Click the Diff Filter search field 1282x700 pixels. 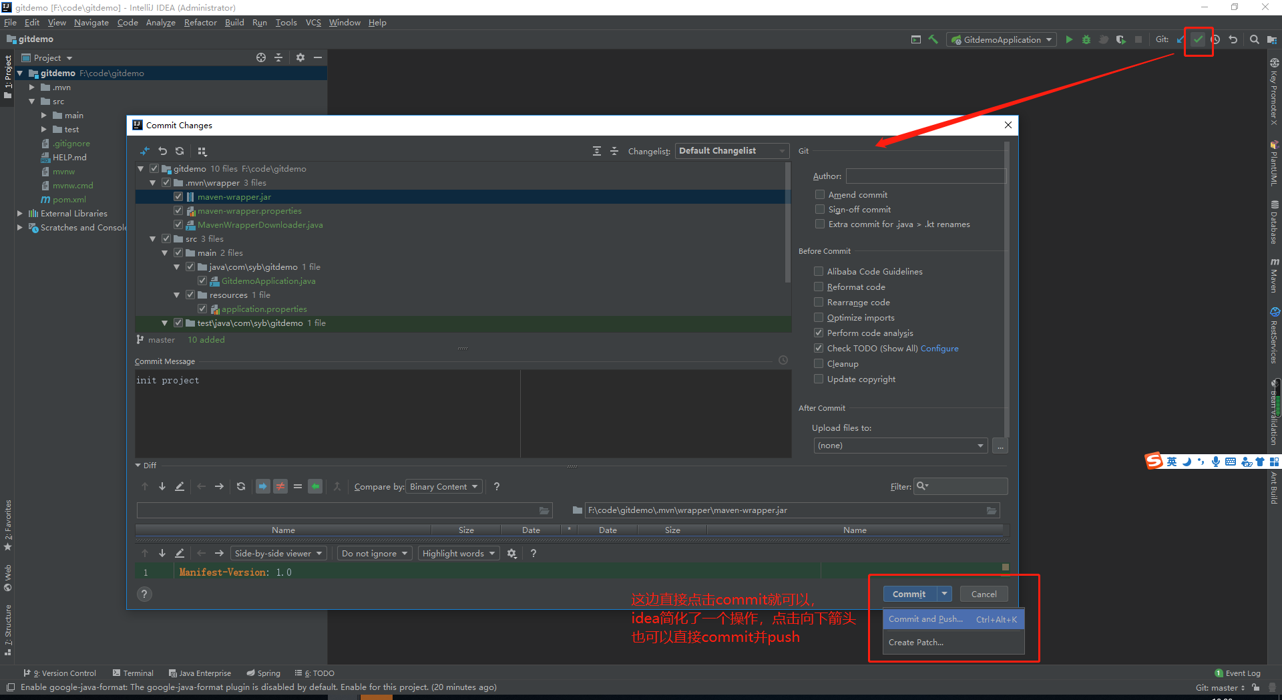(960, 486)
